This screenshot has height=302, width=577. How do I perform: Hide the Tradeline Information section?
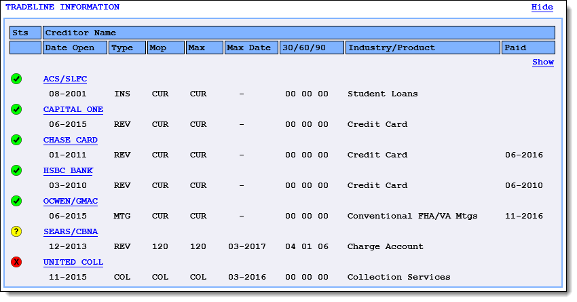[542, 7]
